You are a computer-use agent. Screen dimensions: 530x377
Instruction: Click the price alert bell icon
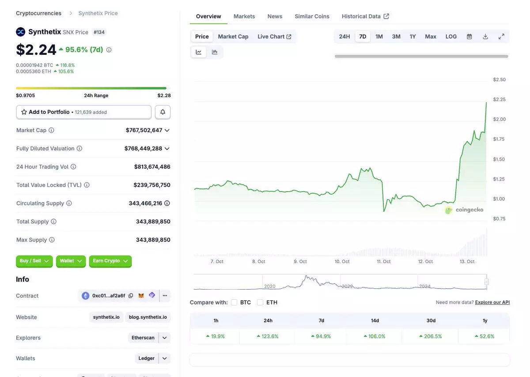tap(163, 112)
